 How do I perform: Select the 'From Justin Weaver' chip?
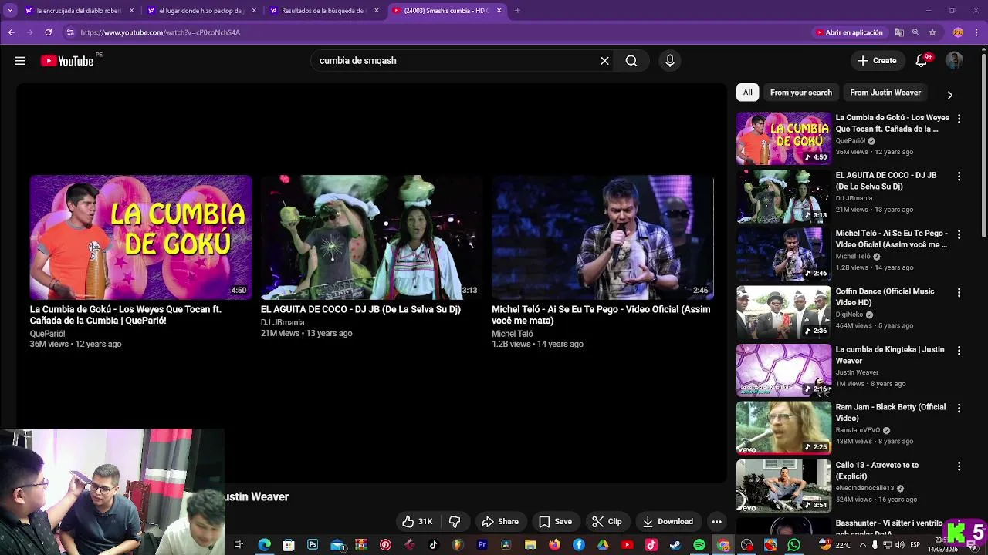click(885, 92)
